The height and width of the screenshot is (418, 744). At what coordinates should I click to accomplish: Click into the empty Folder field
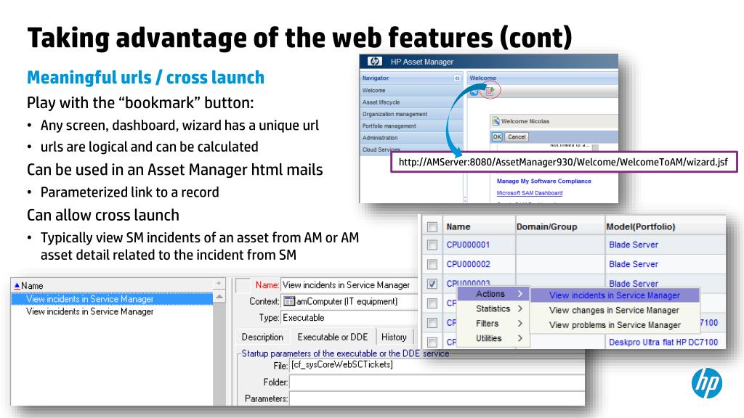[437, 382]
